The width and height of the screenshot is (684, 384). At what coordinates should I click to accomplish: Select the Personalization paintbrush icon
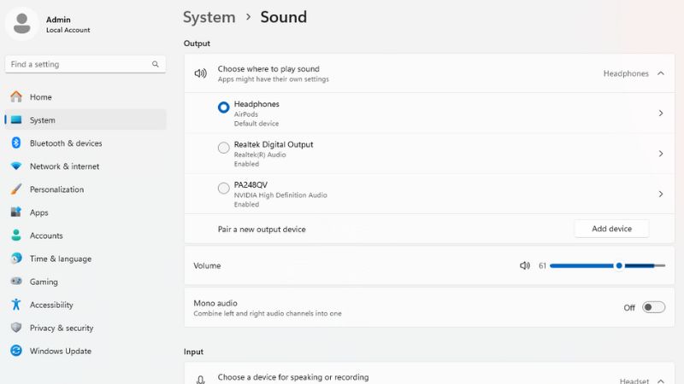16,189
